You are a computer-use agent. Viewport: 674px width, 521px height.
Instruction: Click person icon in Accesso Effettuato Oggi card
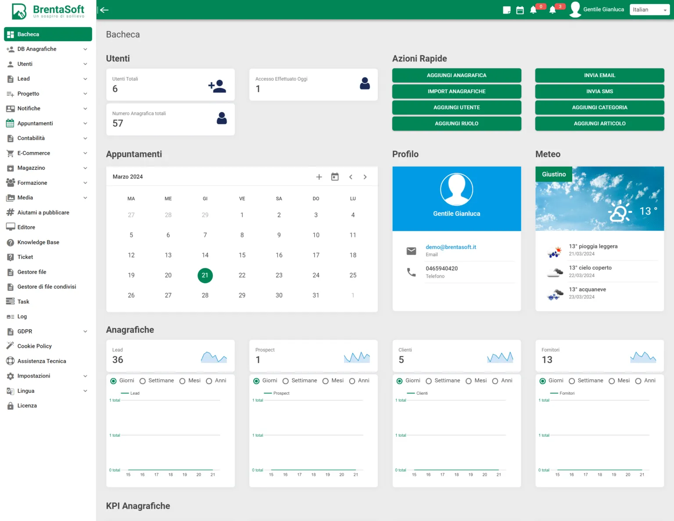coord(365,83)
